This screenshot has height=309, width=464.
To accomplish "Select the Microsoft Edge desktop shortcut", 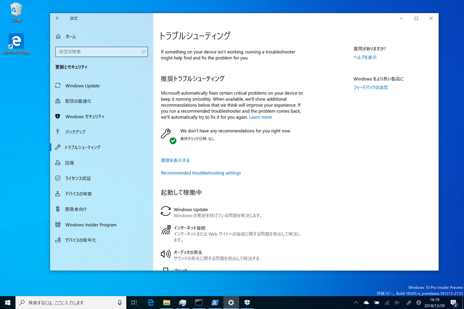I will [x=16, y=44].
